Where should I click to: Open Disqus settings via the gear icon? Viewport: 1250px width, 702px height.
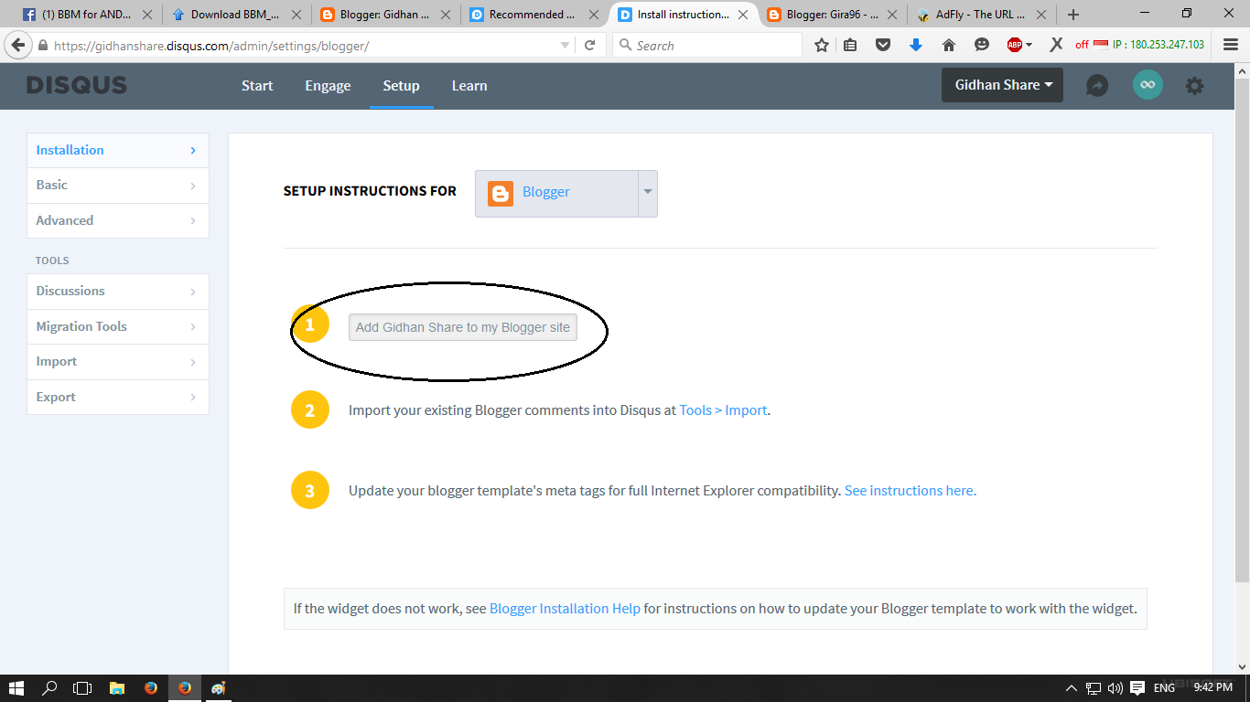1194,85
